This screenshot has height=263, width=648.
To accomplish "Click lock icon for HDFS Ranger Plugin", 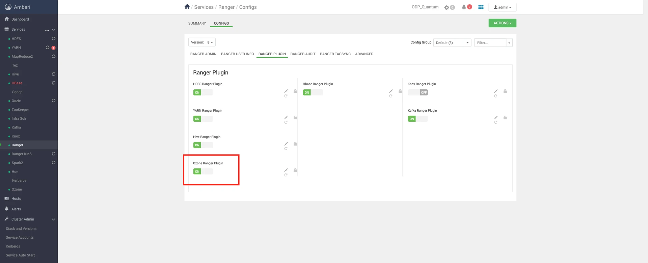I will point(295,91).
